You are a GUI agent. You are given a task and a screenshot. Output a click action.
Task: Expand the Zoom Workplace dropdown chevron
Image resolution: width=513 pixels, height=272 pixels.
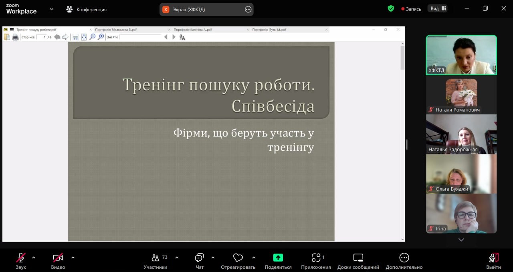coord(51,9)
